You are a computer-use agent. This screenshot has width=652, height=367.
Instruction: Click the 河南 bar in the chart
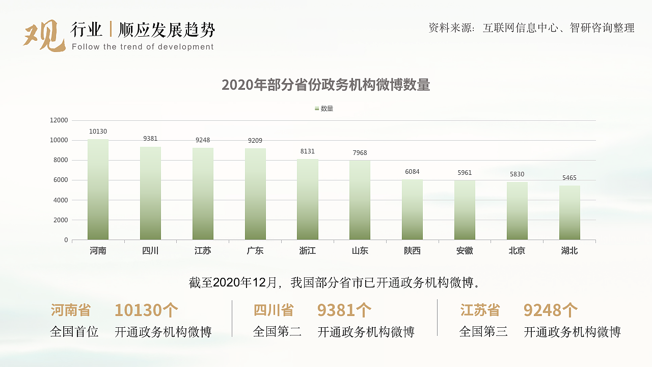[98, 190]
